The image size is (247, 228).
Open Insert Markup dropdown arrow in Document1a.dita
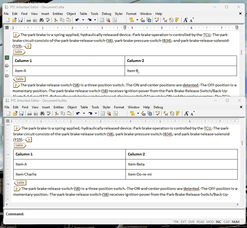(x=138, y=113)
